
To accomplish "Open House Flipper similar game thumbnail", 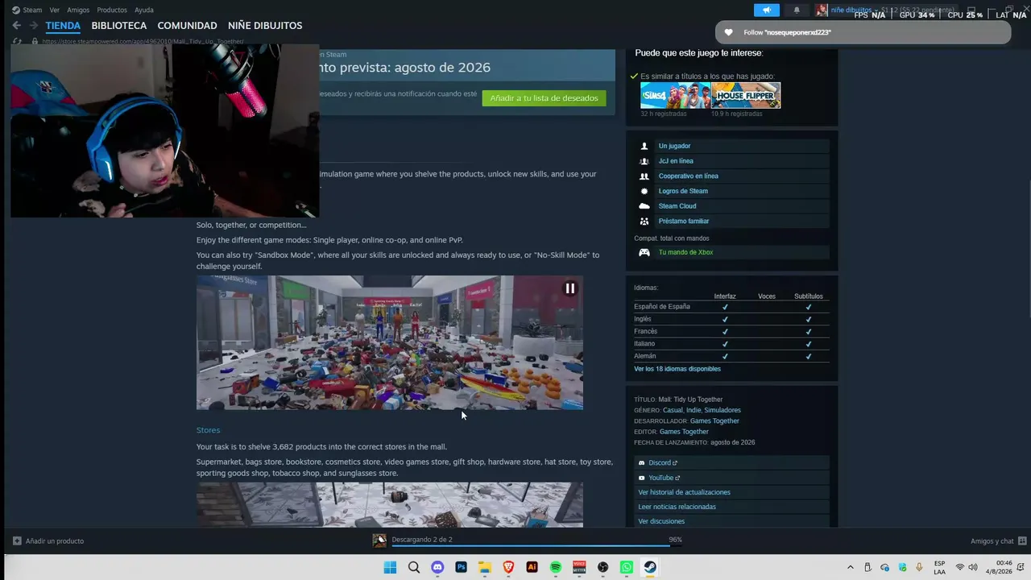I will [x=746, y=95].
